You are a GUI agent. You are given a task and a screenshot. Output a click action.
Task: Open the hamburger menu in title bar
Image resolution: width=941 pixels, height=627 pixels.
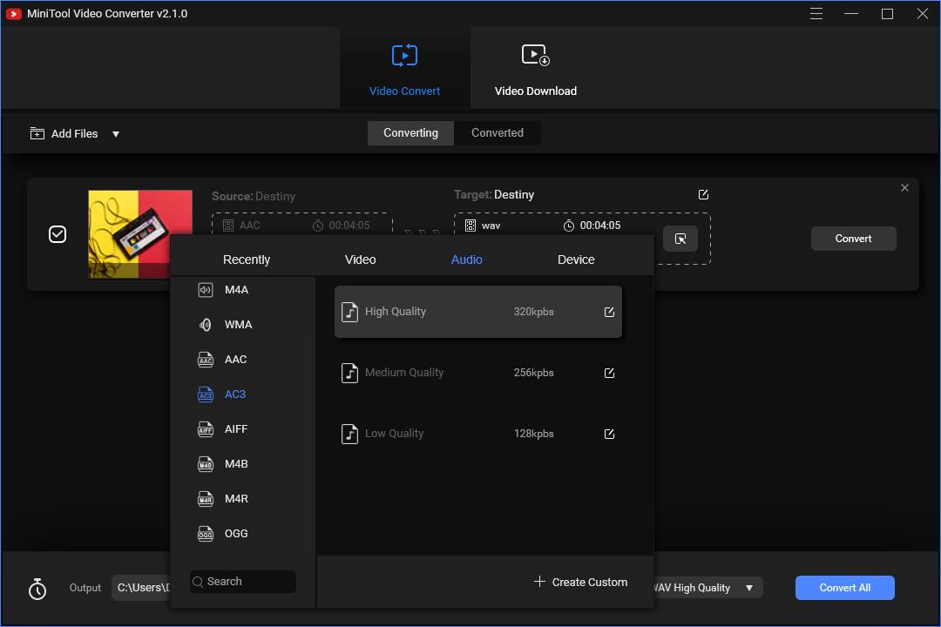pyautogui.click(x=816, y=13)
